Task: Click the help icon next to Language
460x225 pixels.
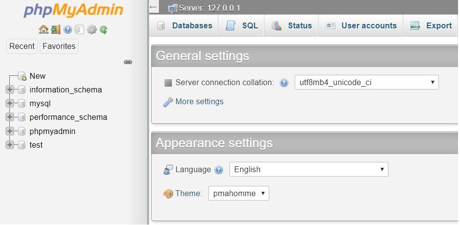Action: tap(219, 170)
